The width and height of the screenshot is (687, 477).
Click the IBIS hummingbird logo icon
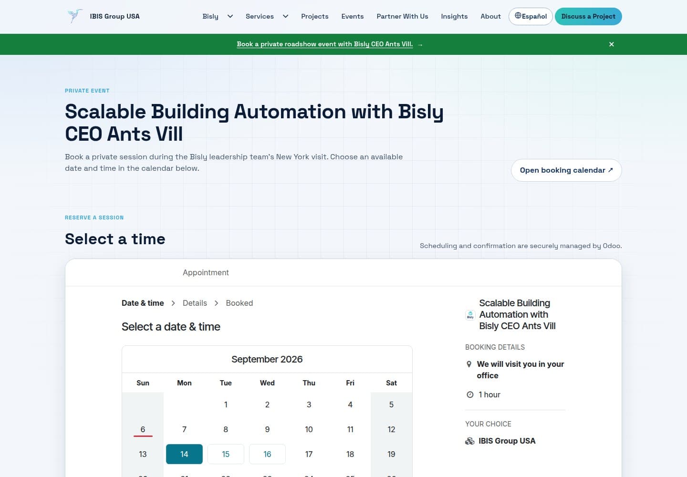tap(75, 16)
